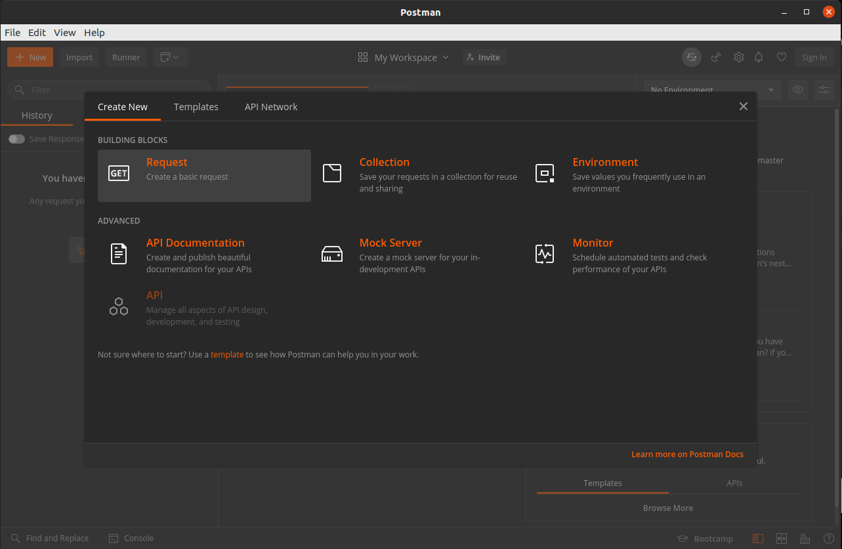Click the Runner button
Viewport: 842px width, 549px height.
(x=126, y=57)
